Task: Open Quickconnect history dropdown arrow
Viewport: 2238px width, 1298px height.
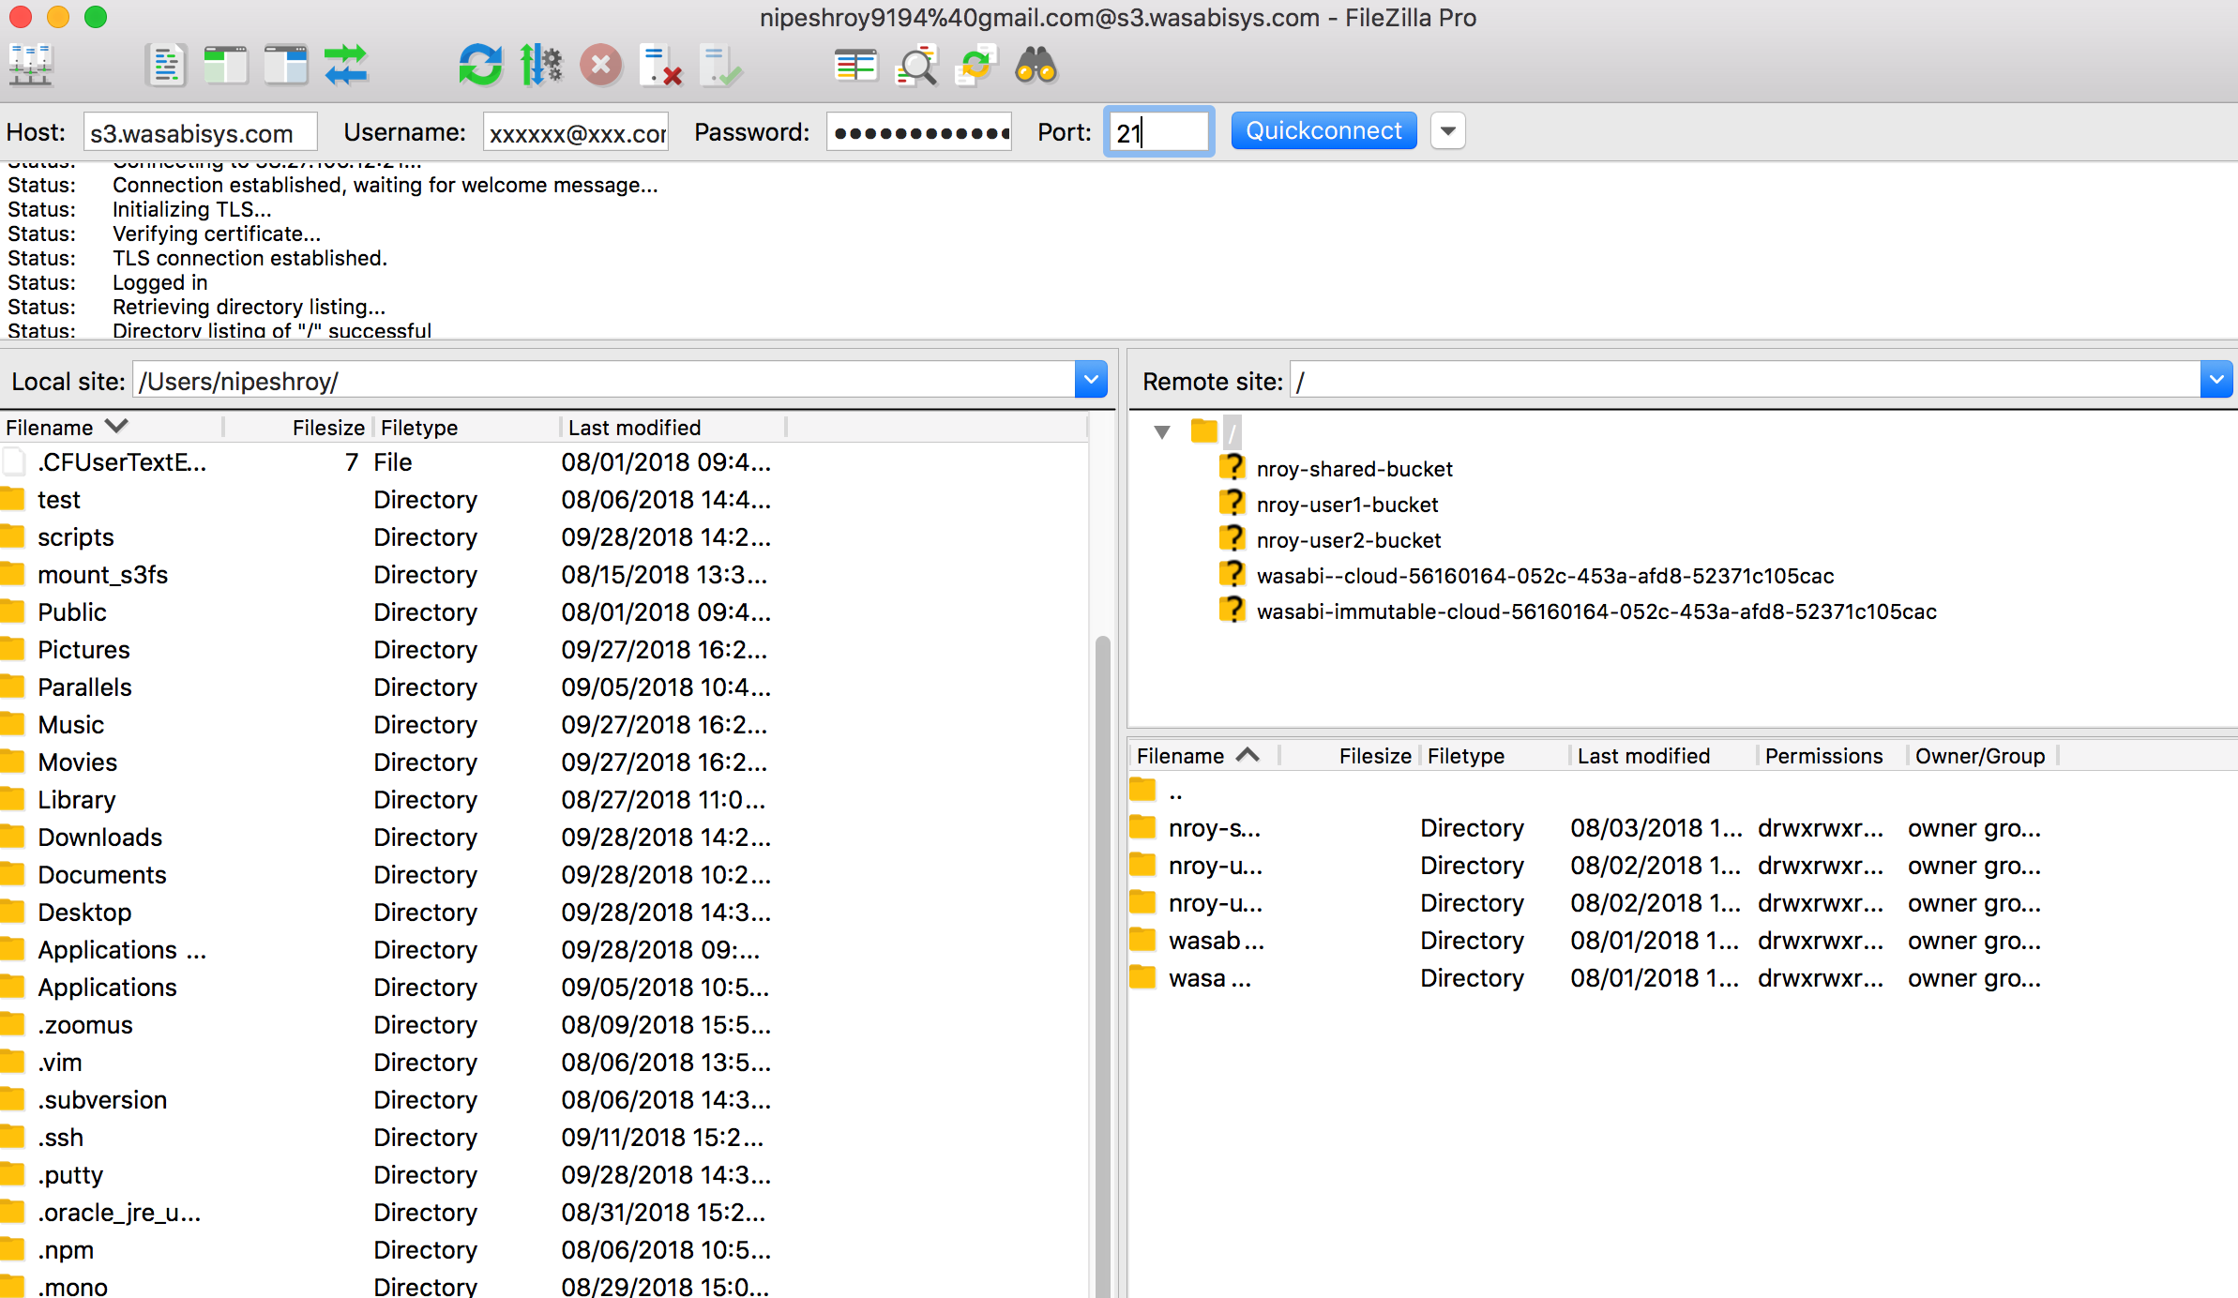Action: click(1448, 131)
